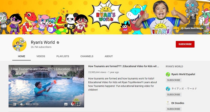Click the '0:01 / 14:26' time display
The height and width of the screenshot is (112, 210).
pyautogui.click(x=32, y=104)
